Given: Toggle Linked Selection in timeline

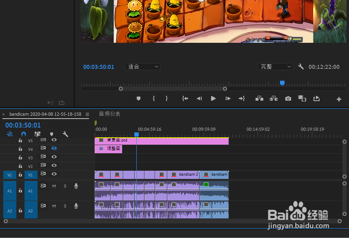Looking at the screenshot, I should [x=38, y=134].
